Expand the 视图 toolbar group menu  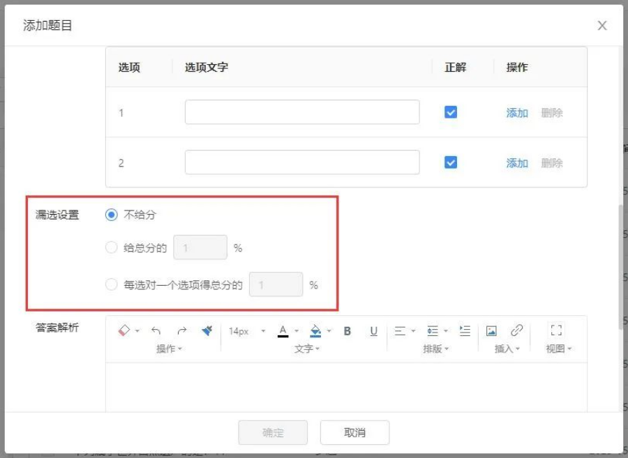[x=558, y=349]
